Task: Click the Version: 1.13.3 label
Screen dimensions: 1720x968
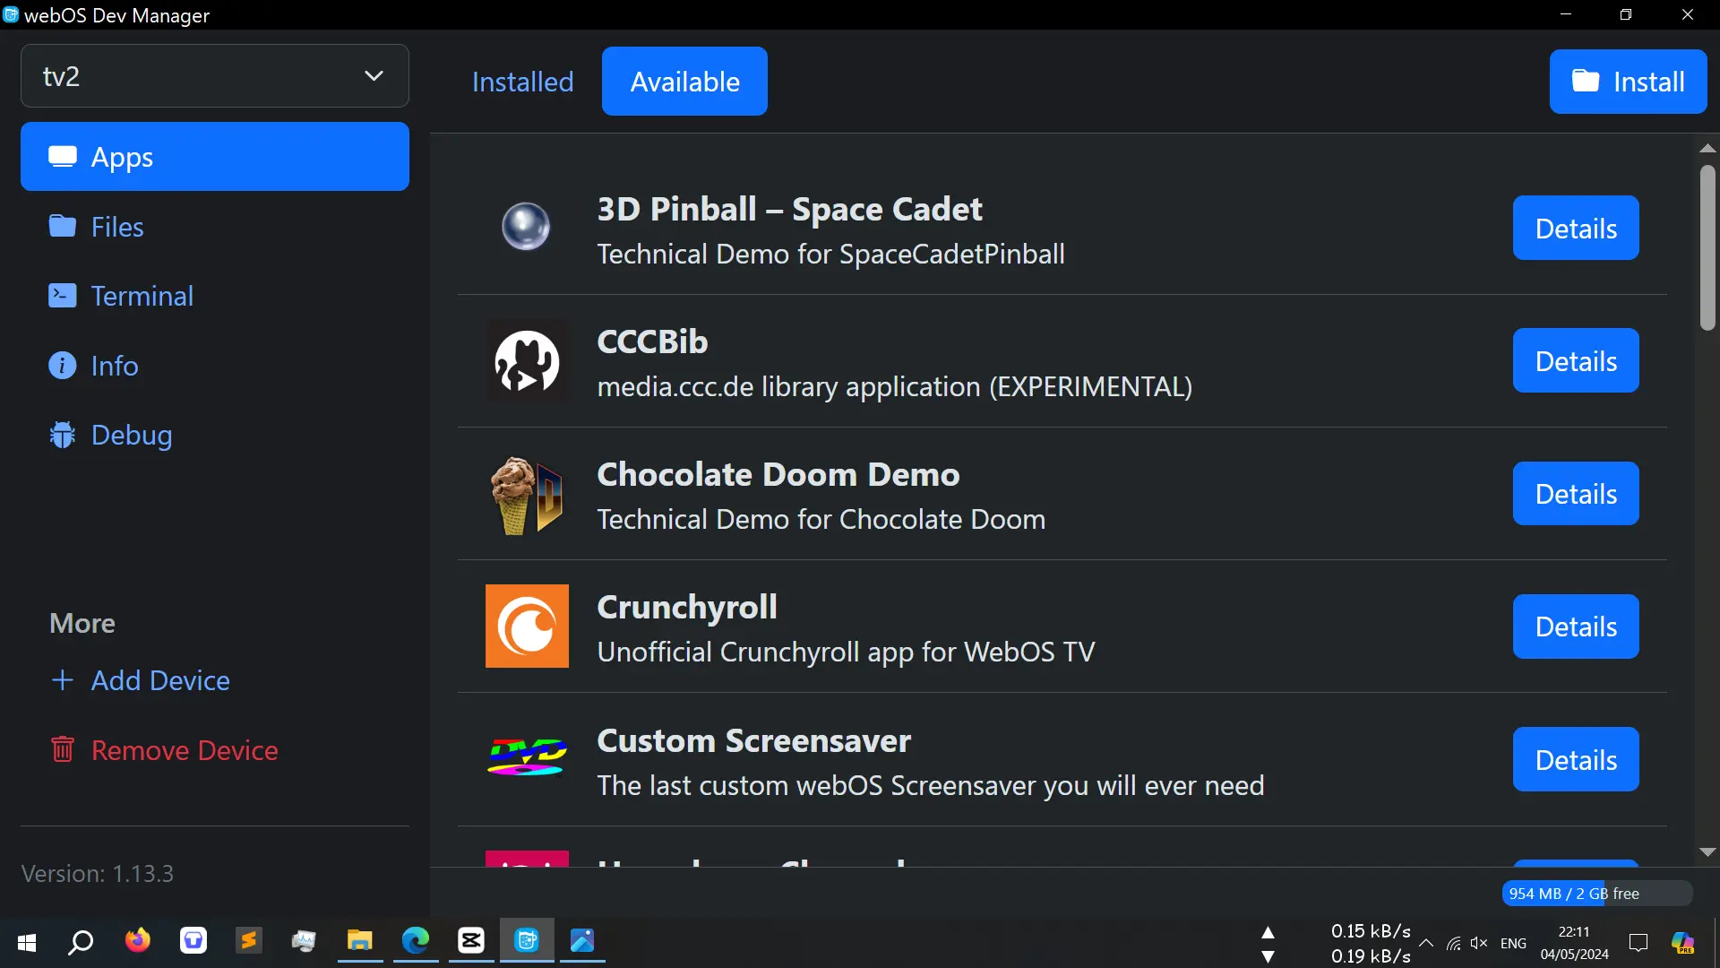Action: coord(97,873)
